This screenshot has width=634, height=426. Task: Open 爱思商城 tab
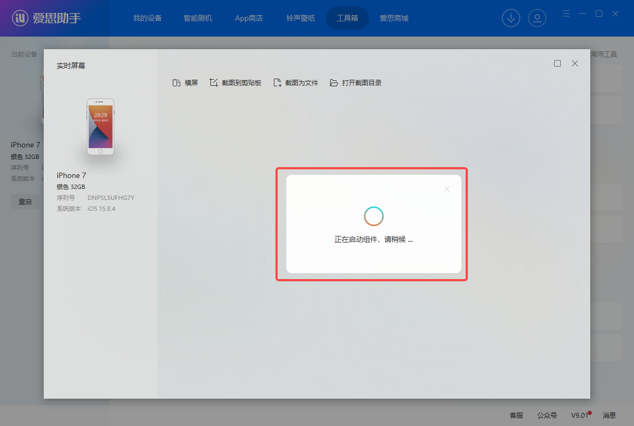tap(394, 18)
